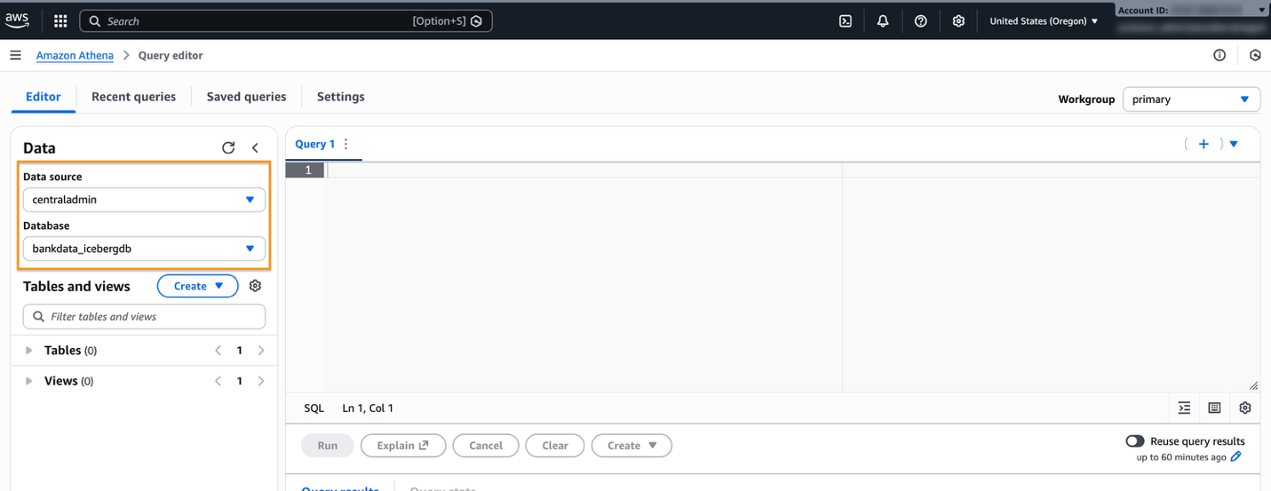
Task: Open the Database dropdown bankdata_icebergdb
Action: pos(143,249)
